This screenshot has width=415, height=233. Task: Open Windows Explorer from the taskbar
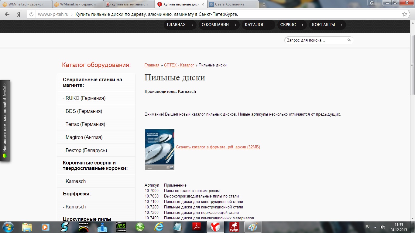(x=27, y=227)
